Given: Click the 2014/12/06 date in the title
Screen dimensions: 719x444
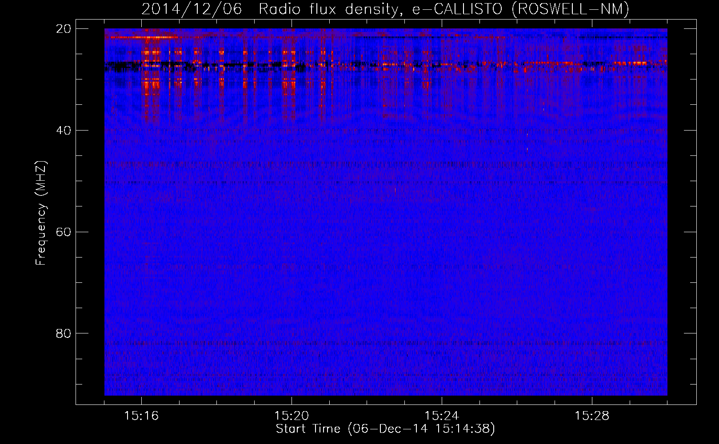Looking at the screenshot, I should (192, 9).
